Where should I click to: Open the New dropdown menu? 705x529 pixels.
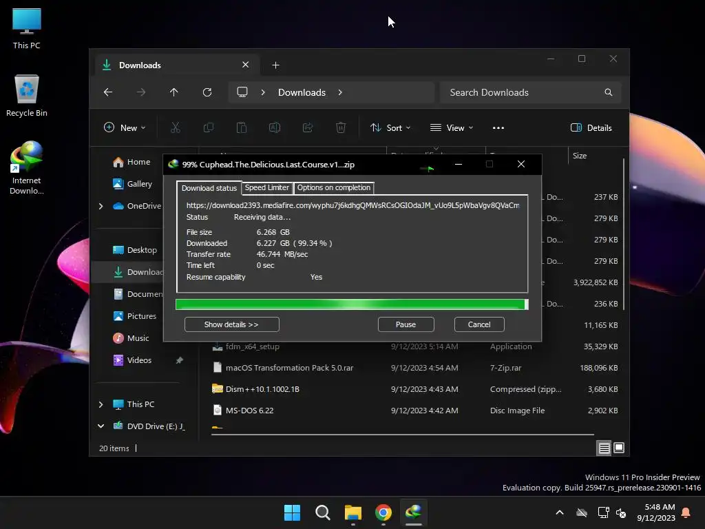[x=125, y=127]
